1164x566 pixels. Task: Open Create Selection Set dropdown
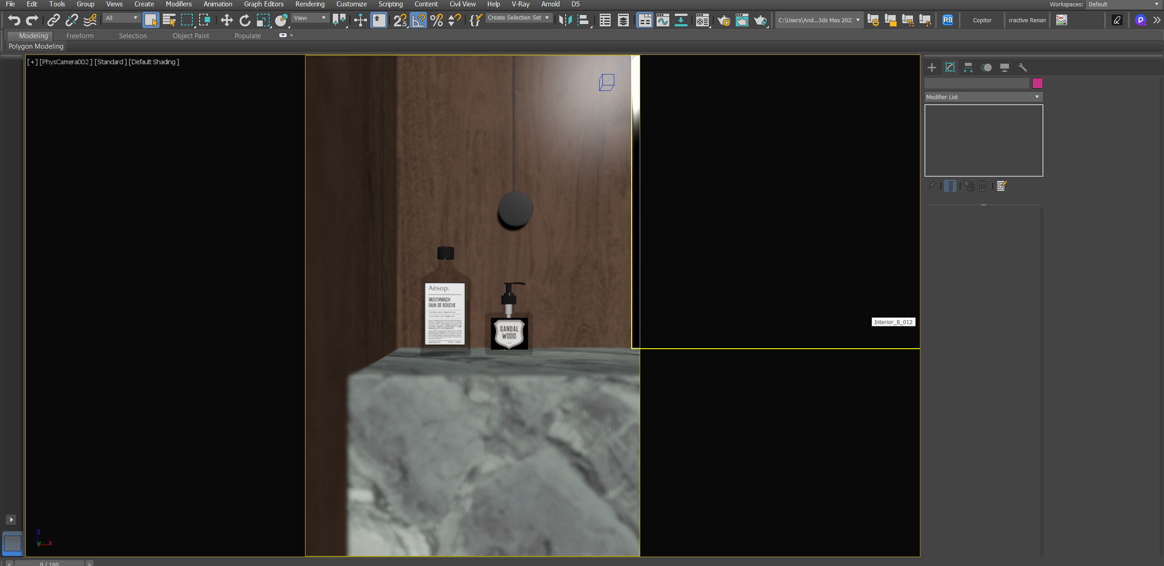[x=518, y=18]
